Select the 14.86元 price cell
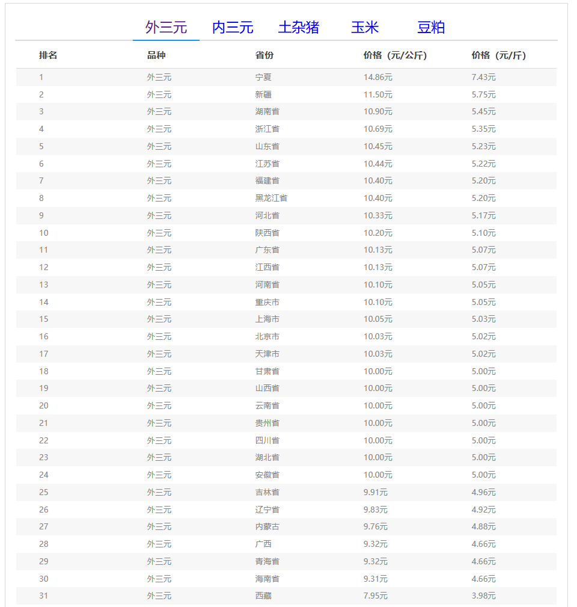This screenshot has width=577, height=607. (377, 77)
